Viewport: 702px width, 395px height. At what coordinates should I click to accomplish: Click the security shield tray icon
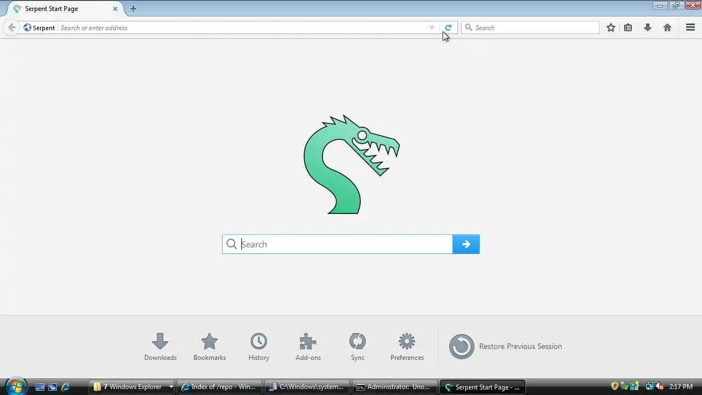615,386
